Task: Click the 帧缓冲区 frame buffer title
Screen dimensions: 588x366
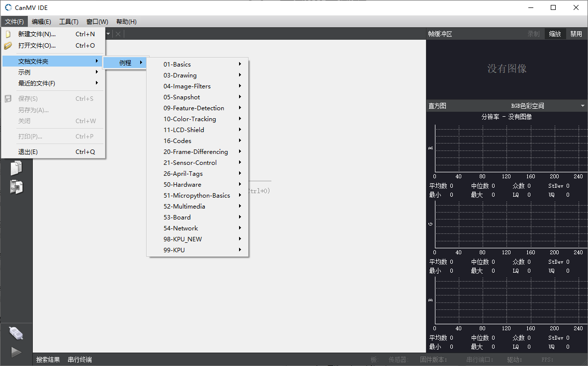Action: [x=440, y=34]
